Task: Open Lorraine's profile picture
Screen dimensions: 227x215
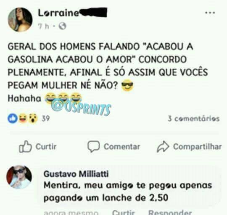Action: pos(20,19)
